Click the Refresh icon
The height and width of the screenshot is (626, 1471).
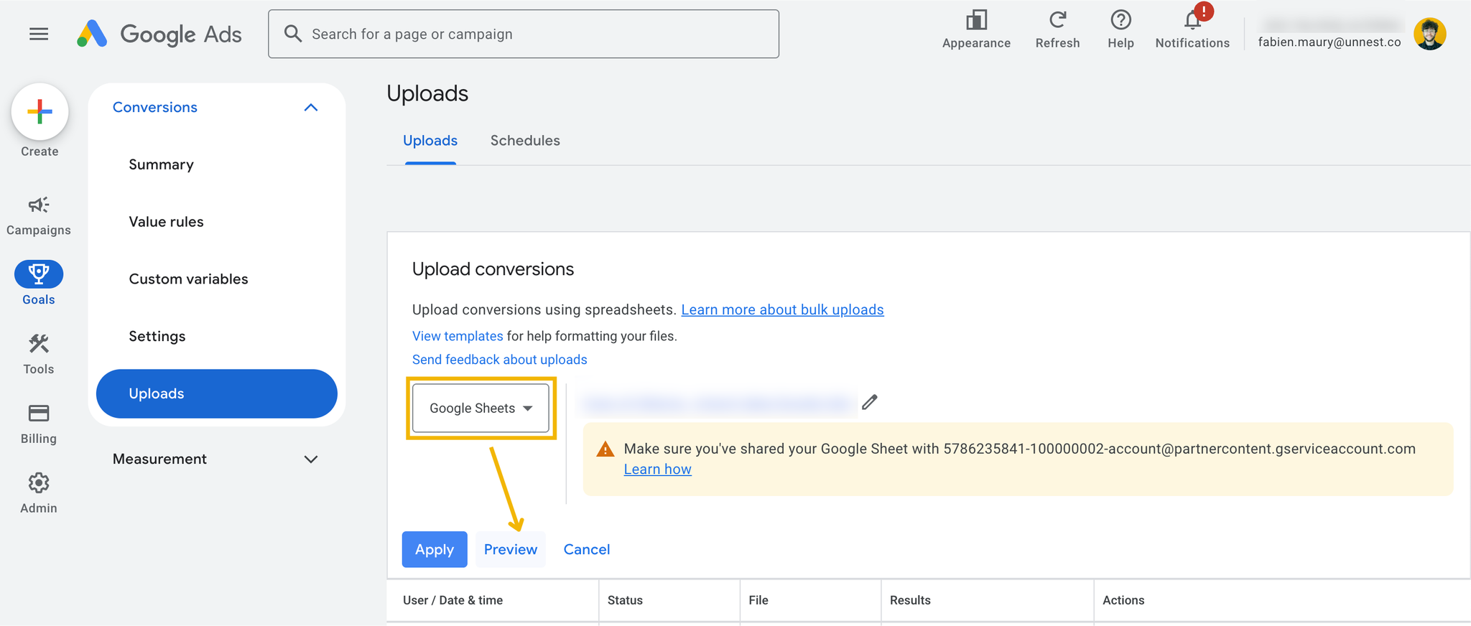[1057, 20]
